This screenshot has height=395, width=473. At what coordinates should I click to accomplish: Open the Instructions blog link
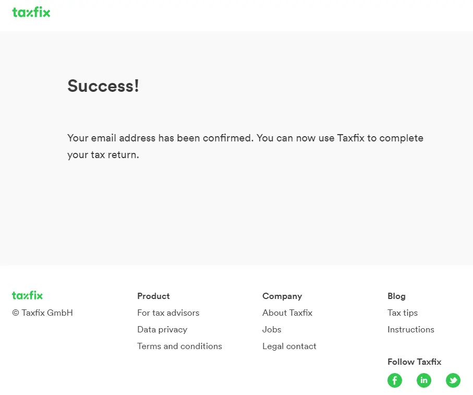coord(411,330)
